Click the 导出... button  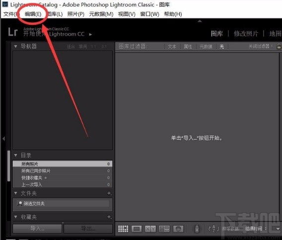coord(88,229)
